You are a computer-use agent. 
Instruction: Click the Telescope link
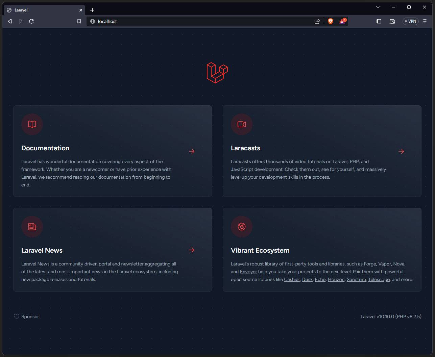tap(379, 279)
